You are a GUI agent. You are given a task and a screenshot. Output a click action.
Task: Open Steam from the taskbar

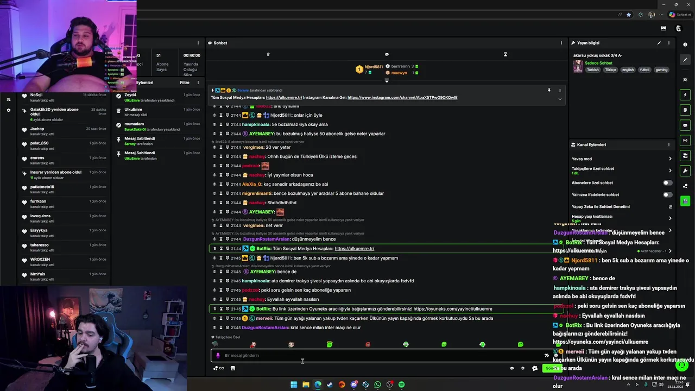coord(330,384)
